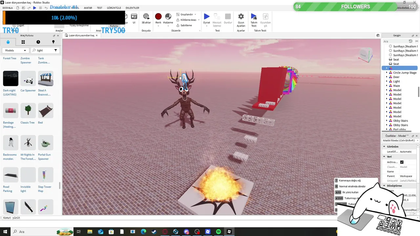Open the Kilitleme Aracı dropdown arrow
This screenshot has width=420, height=236.
coord(199,20)
